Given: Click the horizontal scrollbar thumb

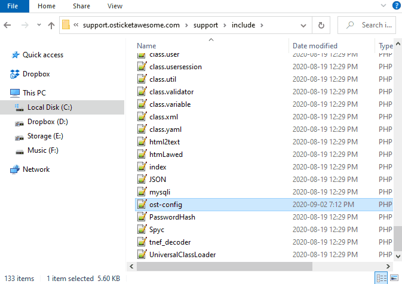Looking at the screenshot, I should tap(225, 266).
